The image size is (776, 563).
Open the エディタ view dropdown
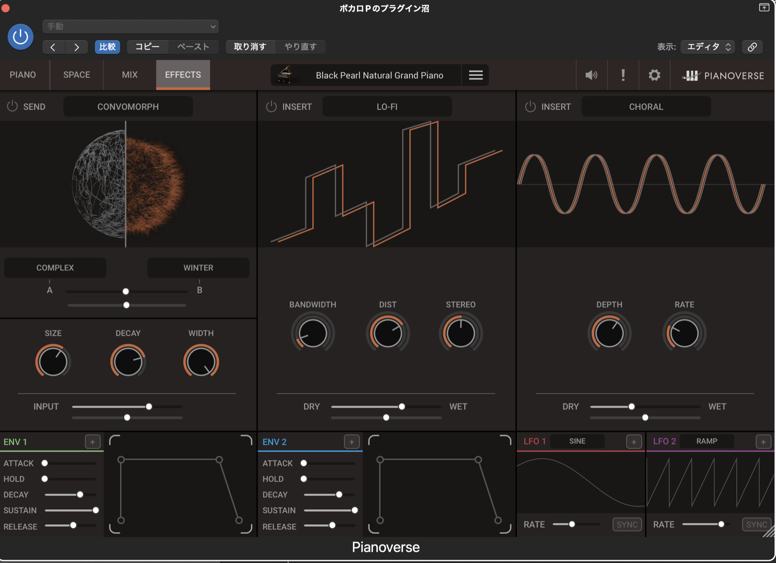pyautogui.click(x=708, y=47)
